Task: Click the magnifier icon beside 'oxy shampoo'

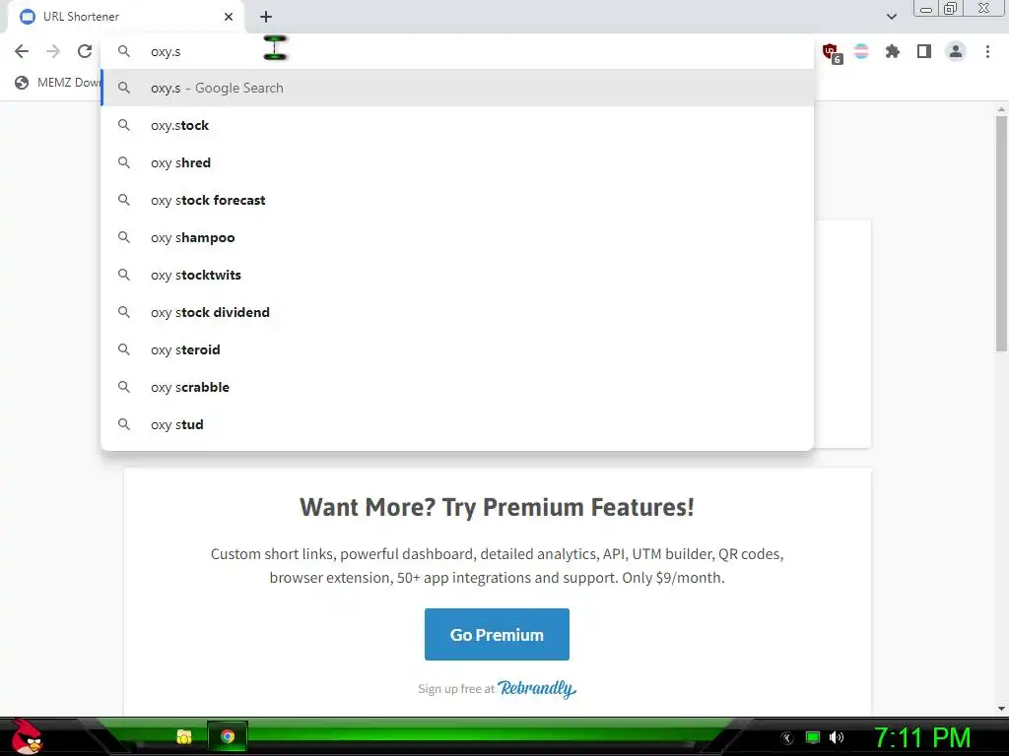Action: (x=124, y=237)
